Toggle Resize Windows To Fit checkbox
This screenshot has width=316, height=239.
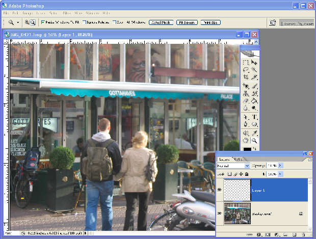[x=43, y=22]
